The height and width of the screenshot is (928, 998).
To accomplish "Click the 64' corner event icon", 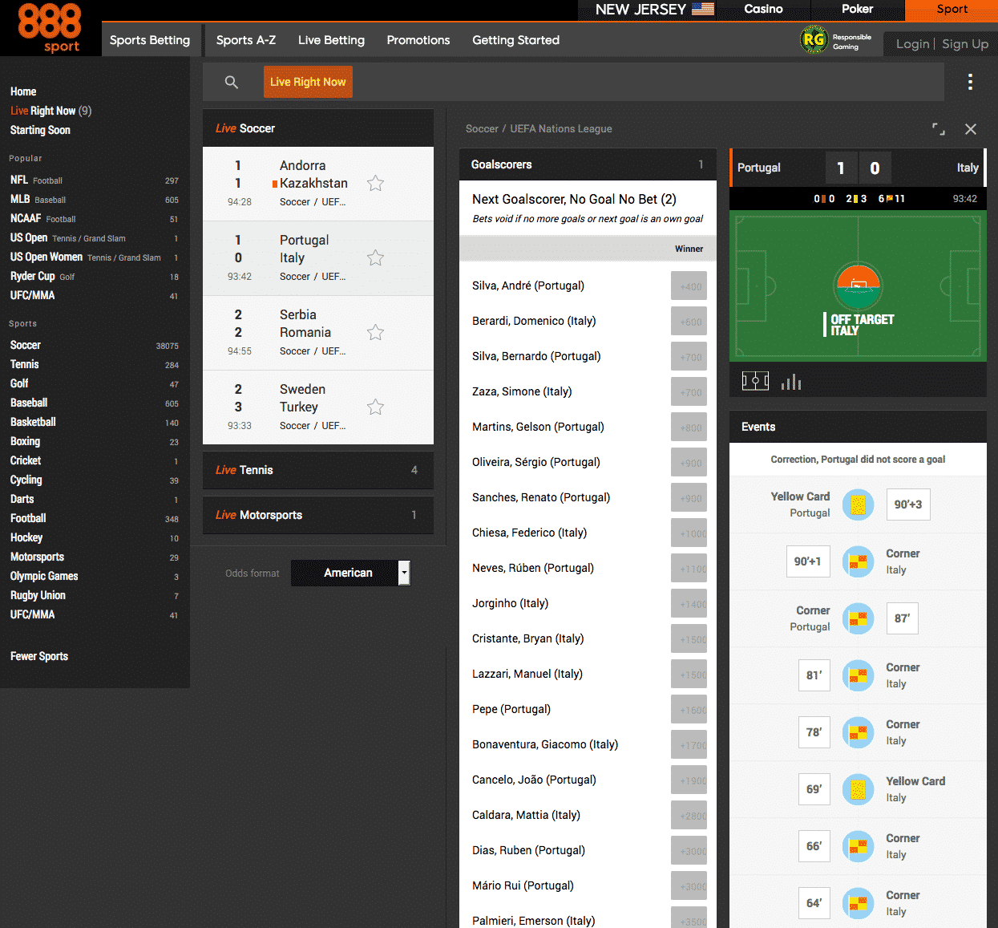I will pyautogui.click(x=859, y=903).
